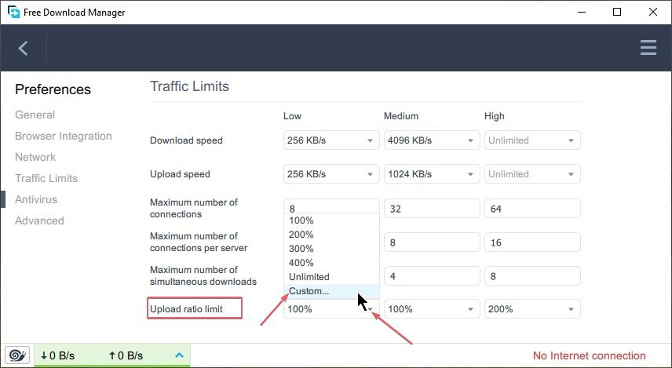Image resolution: width=672 pixels, height=368 pixels.
Task: Click the No Internet connection status
Action: click(590, 355)
